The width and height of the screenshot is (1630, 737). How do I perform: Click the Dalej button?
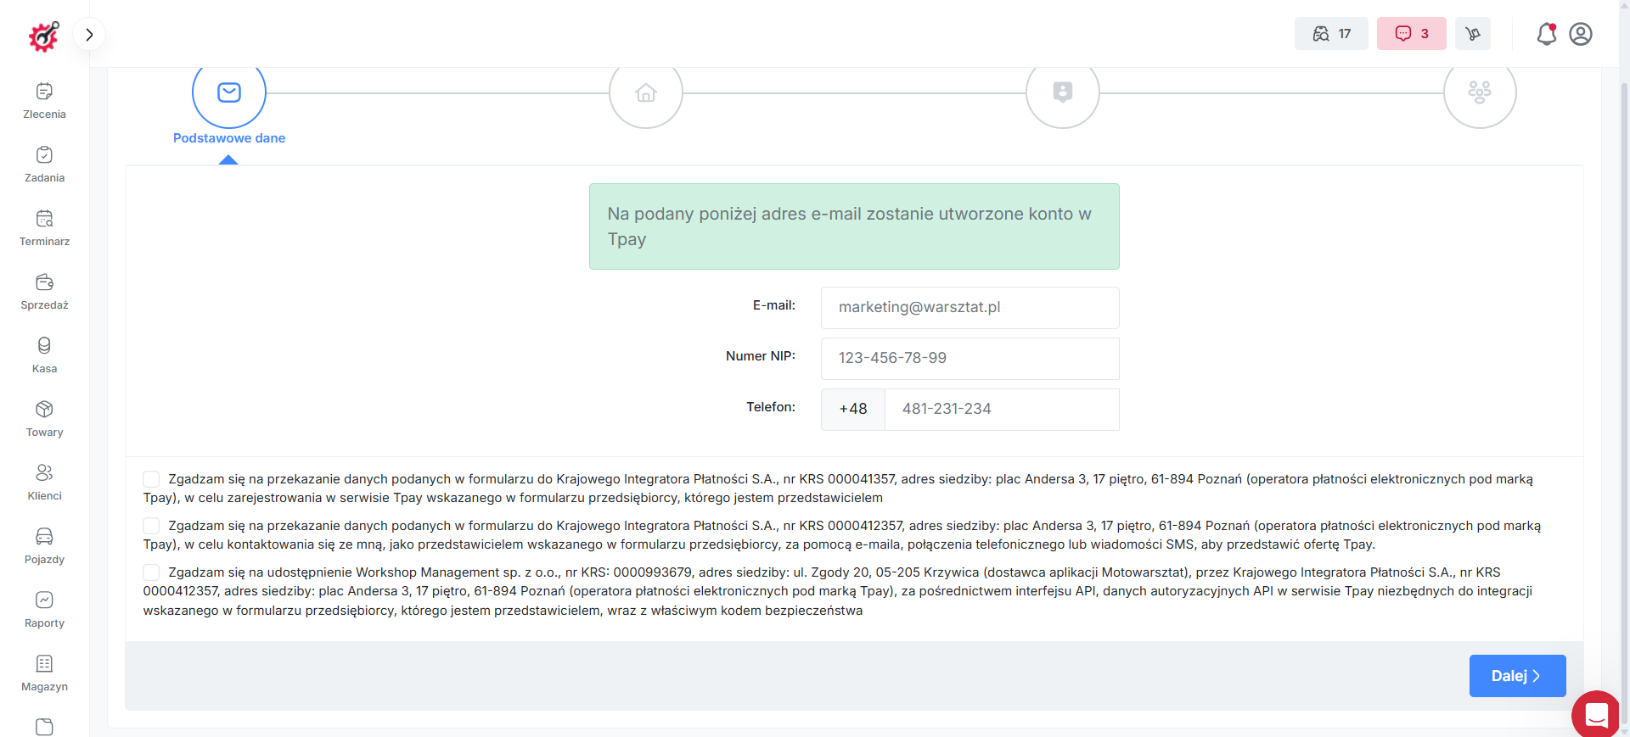(1517, 676)
